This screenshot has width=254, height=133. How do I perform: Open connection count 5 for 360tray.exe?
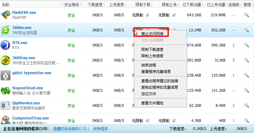click(x=234, y=60)
